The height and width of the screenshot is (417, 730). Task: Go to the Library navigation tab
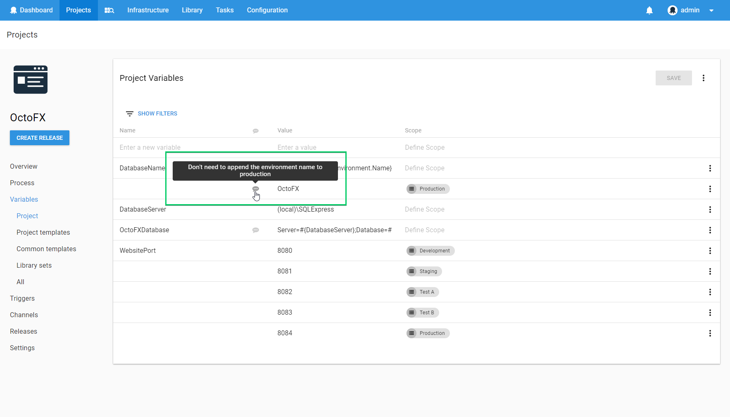pos(192,10)
